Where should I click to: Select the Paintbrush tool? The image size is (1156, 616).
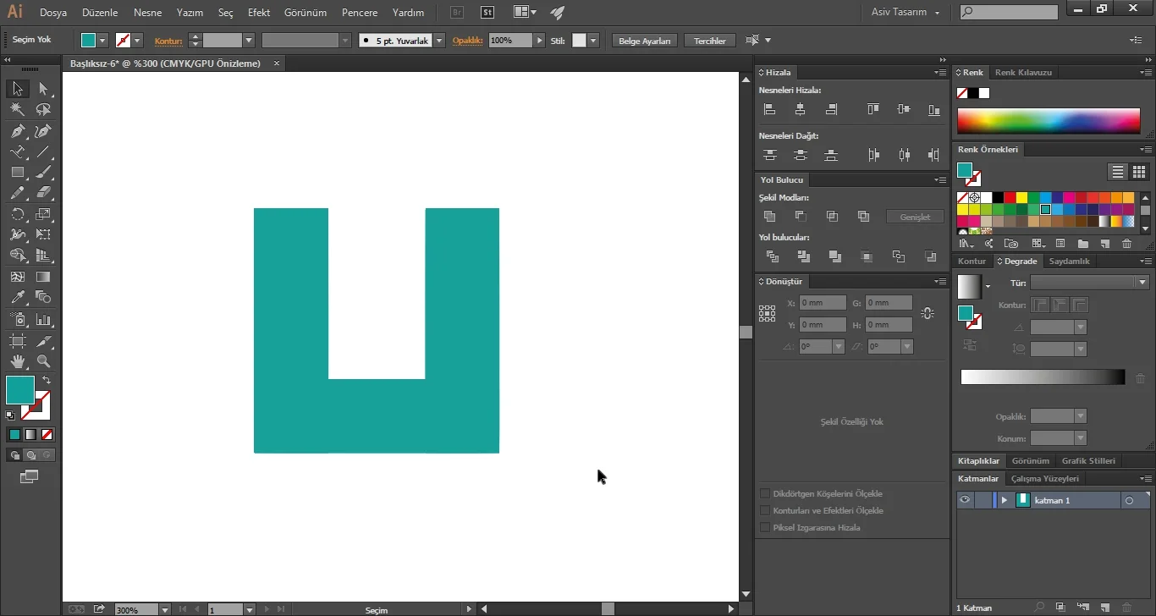pyautogui.click(x=43, y=173)
